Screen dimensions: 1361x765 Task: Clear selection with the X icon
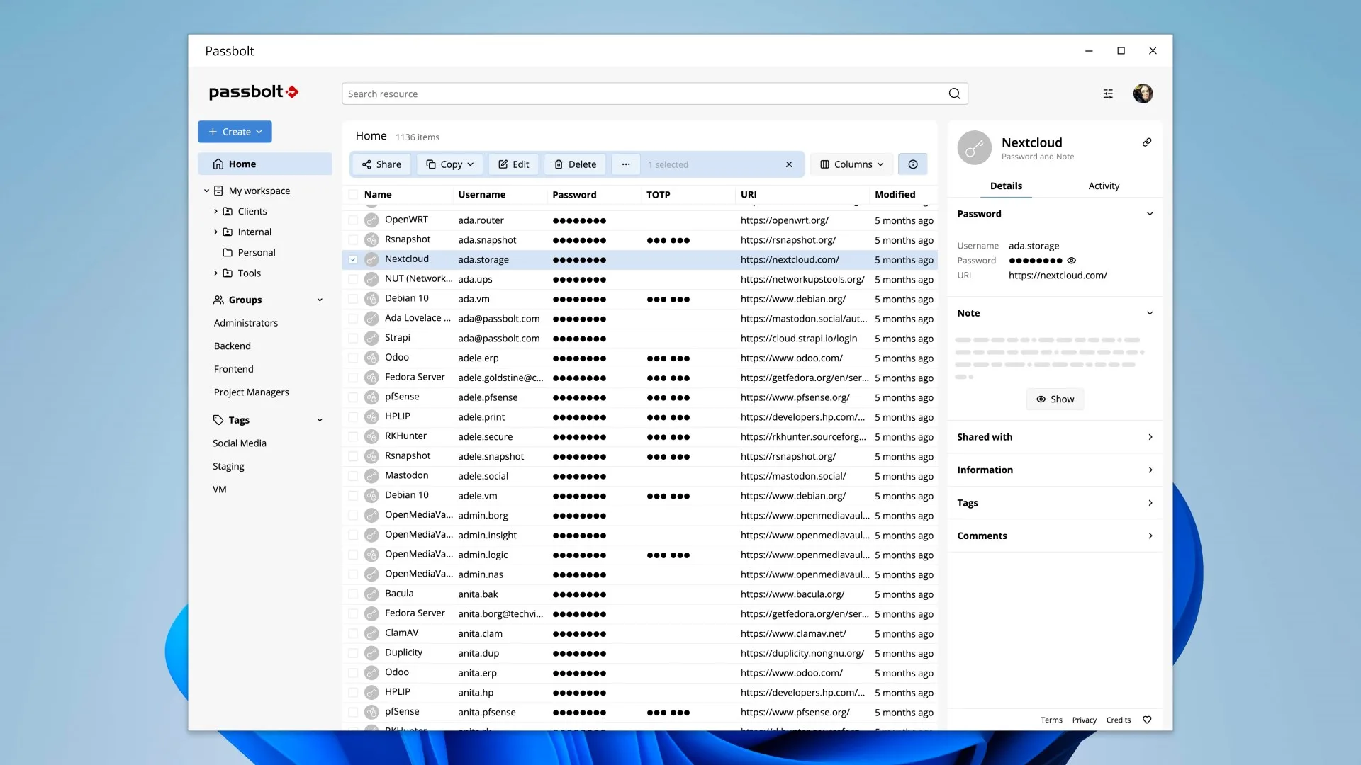click(x=789, y=164)
